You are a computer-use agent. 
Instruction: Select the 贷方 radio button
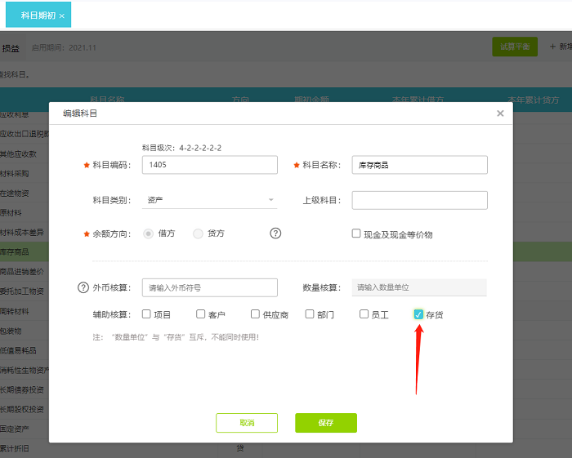point(198,233)
